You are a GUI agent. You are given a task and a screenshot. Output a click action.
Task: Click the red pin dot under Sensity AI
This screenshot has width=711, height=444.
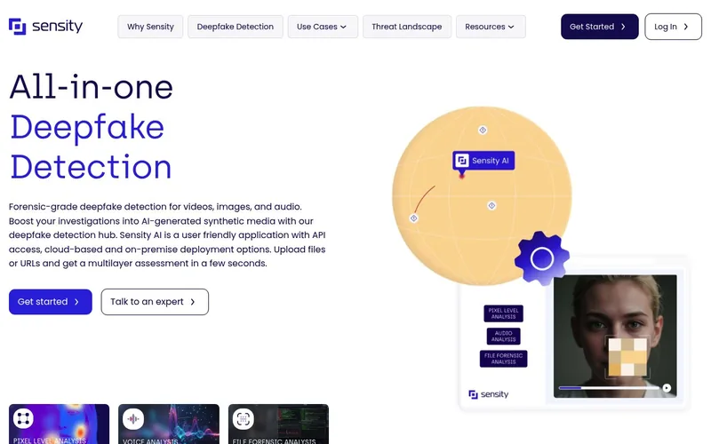[x=461, y=176]
